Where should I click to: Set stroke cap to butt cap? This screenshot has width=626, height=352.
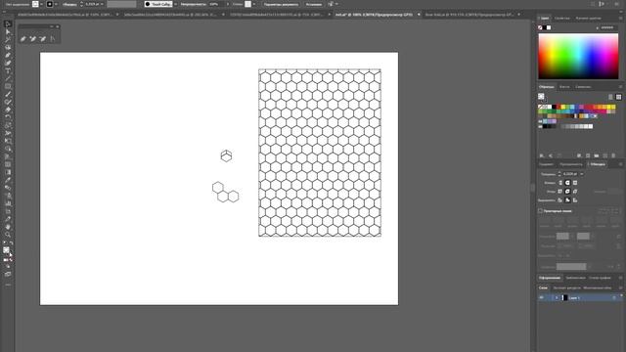560,183
